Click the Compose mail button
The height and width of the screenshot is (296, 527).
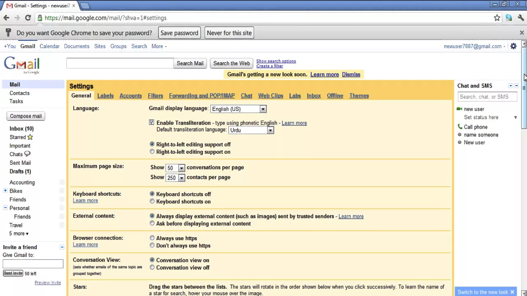pos(26,116)
